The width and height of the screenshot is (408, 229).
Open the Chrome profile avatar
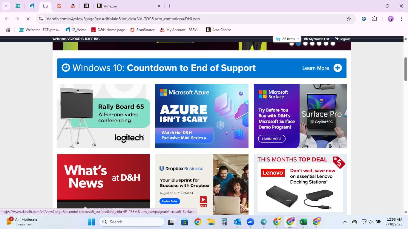[x=391, y=19]
